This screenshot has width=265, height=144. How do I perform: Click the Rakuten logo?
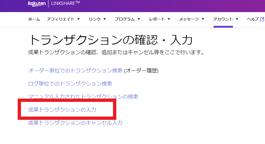[x=37, y=4]
